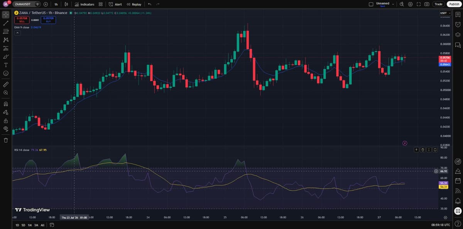This screenshot has width=463, height=229.
Task: Start bar Replay mode
Action: [x=134, y=4]
